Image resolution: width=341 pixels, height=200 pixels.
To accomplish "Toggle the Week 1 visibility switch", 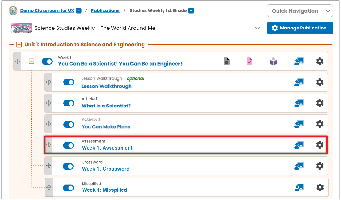I will tap(47, 61).
